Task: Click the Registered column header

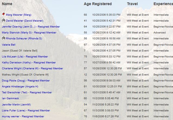Action: point(102,4)
